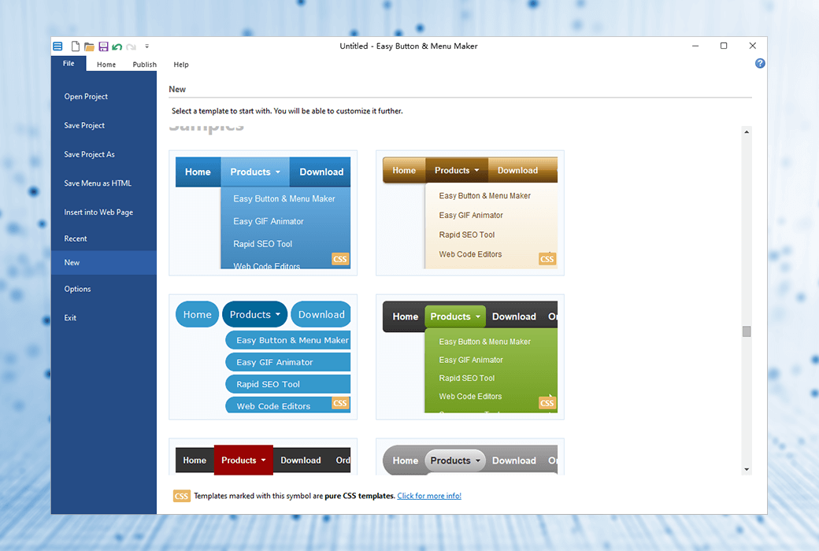Click 'Home' pill in the rounded blue template
The width and height of the screenshot is (819, 551).
[x=198, y=314]
